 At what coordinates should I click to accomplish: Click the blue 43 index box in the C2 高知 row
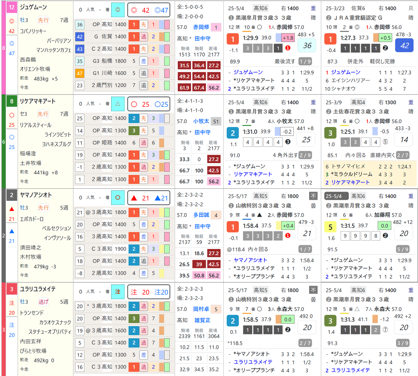click(x=80, y=49)
